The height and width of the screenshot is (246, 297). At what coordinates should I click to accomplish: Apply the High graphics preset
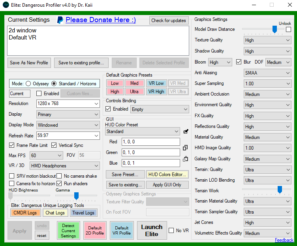115,92
